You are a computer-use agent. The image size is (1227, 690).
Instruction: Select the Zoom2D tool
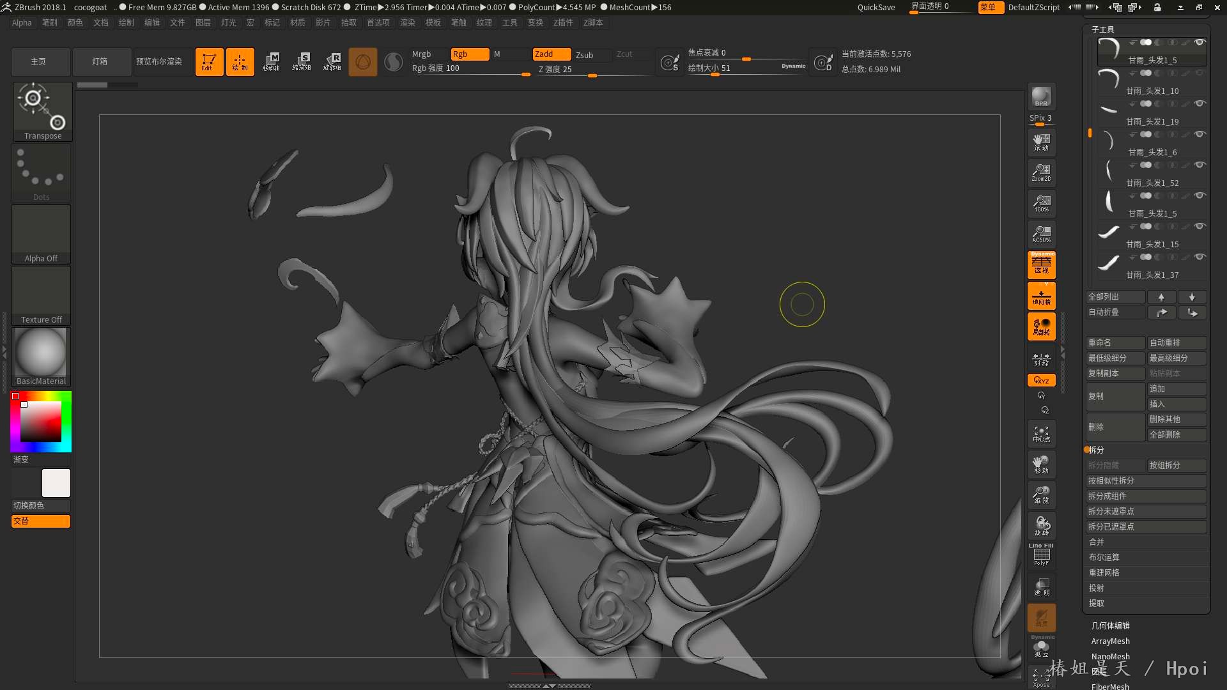click(1041, 172)
